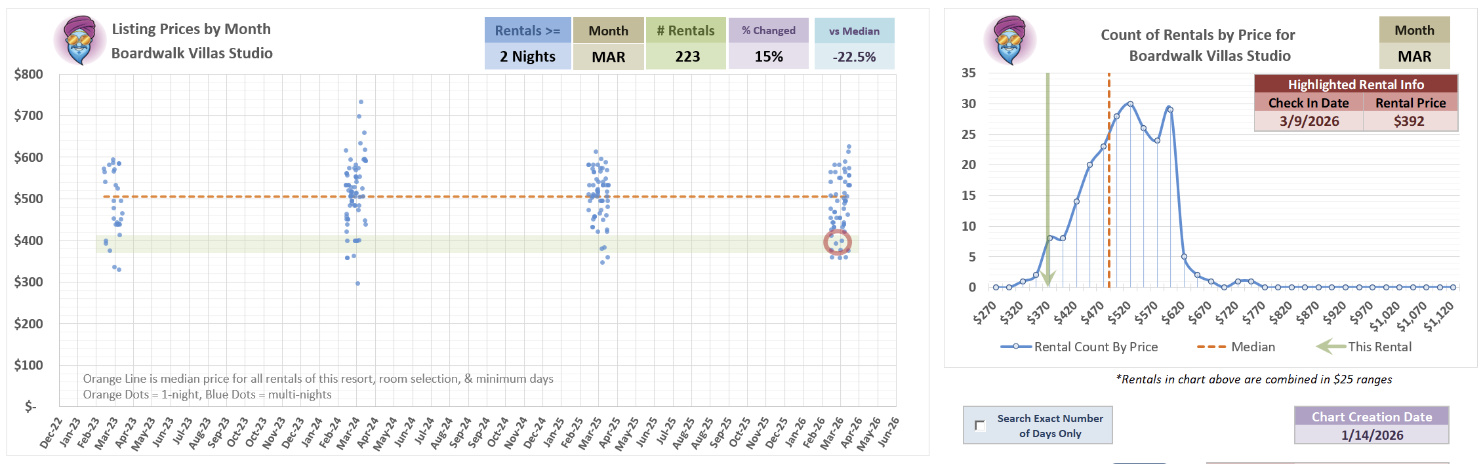Select the vs Median value -22.5% cell

[854, 56]
